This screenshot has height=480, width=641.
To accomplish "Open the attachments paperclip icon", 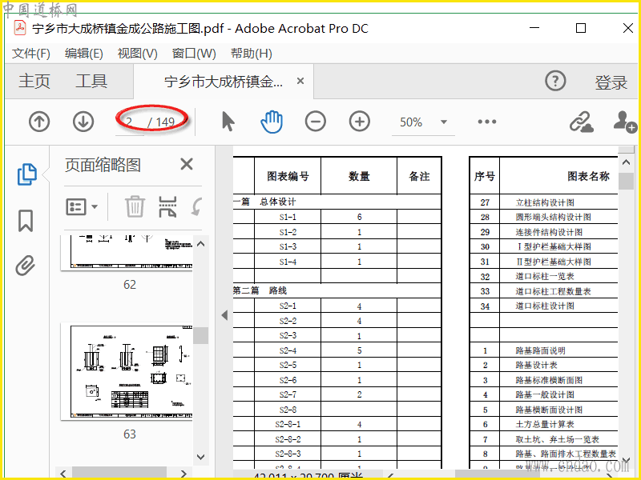I will pos(26,266).
